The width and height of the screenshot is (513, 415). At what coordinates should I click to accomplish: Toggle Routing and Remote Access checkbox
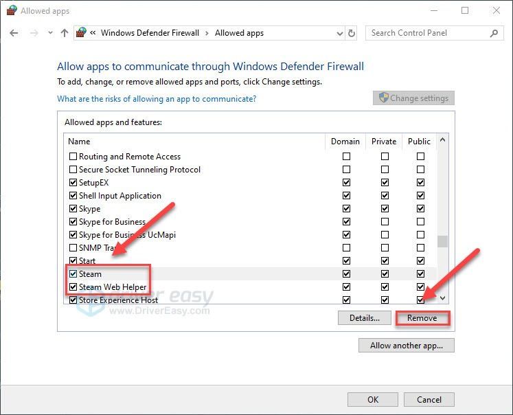[73, 157]
